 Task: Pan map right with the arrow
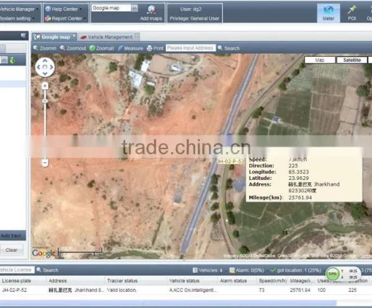[x=51, y=67]
